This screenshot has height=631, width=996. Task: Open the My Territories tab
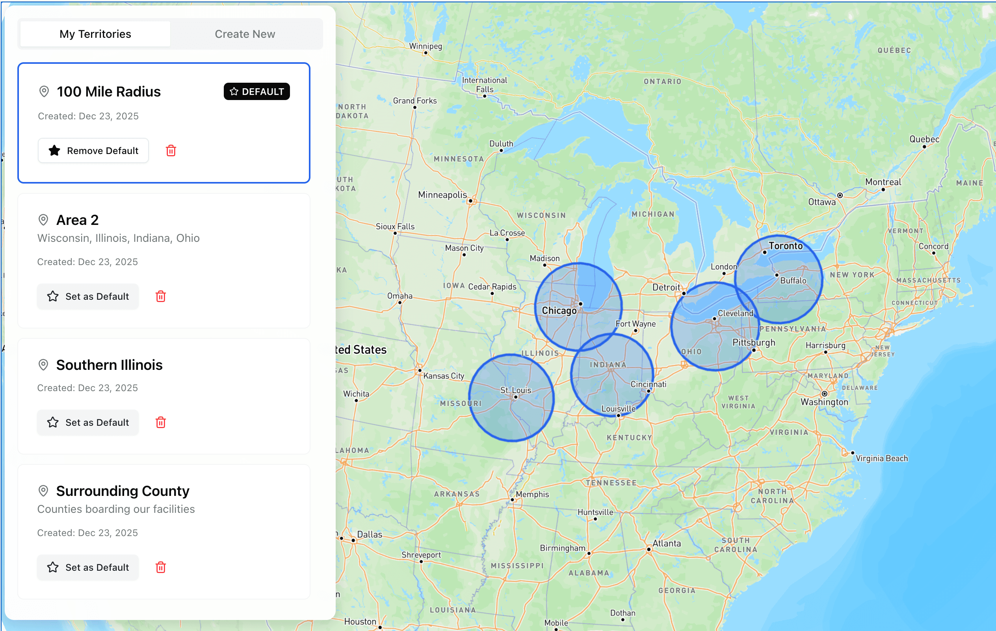pyautogui.click(x=95, y=34)
